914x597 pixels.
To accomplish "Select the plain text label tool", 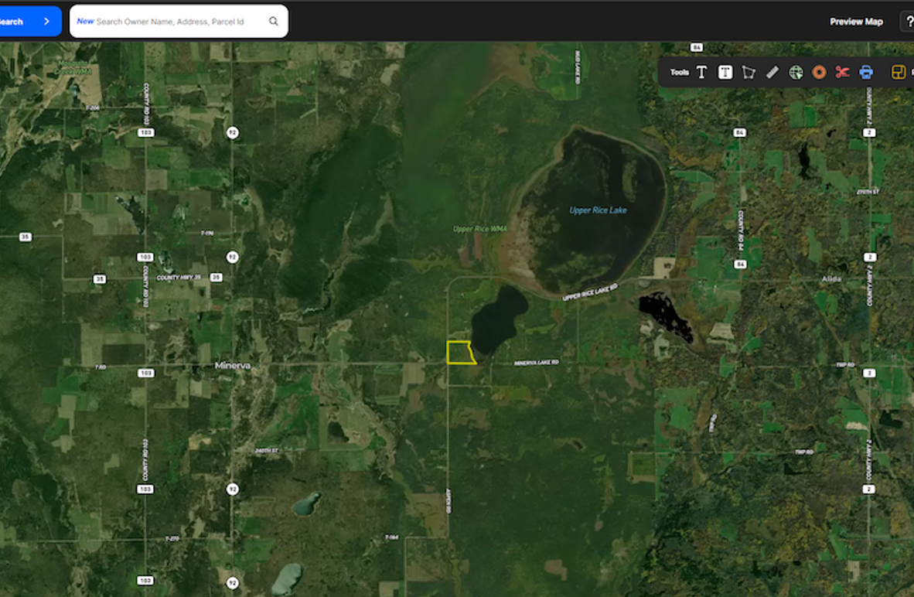I will [x=701, y=72].
